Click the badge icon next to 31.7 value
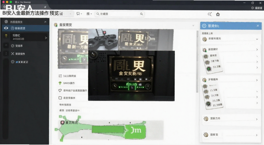The image size is (264, 145). [x=207, y=97]
